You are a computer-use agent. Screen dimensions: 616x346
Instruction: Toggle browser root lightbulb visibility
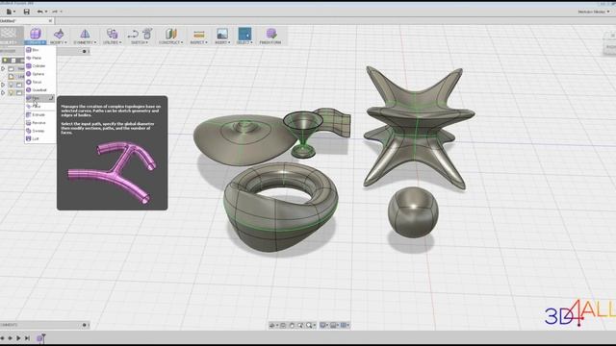point(5,61)
